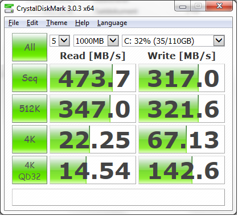Viewport: 238px width, 216px height.
Task: Expand the C: drive selection dropdown
Action: click(219, 40)
